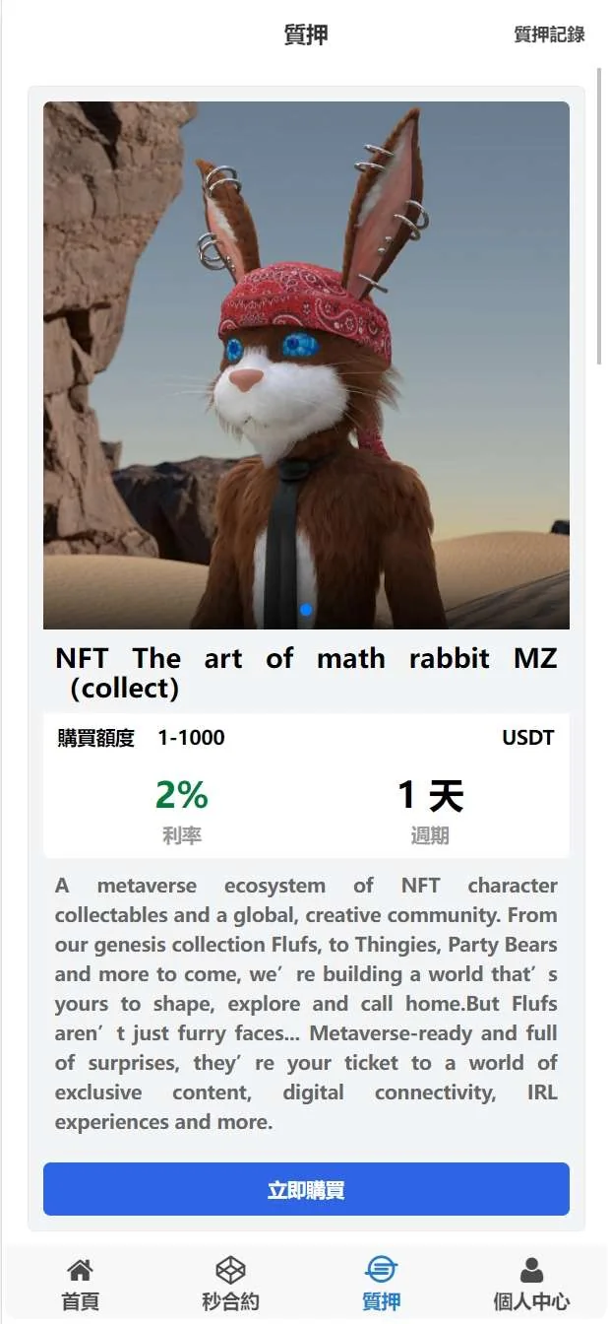Open 質押記錄 staking records link
The height and width of the screenshot is (1324, 609).
549,34
